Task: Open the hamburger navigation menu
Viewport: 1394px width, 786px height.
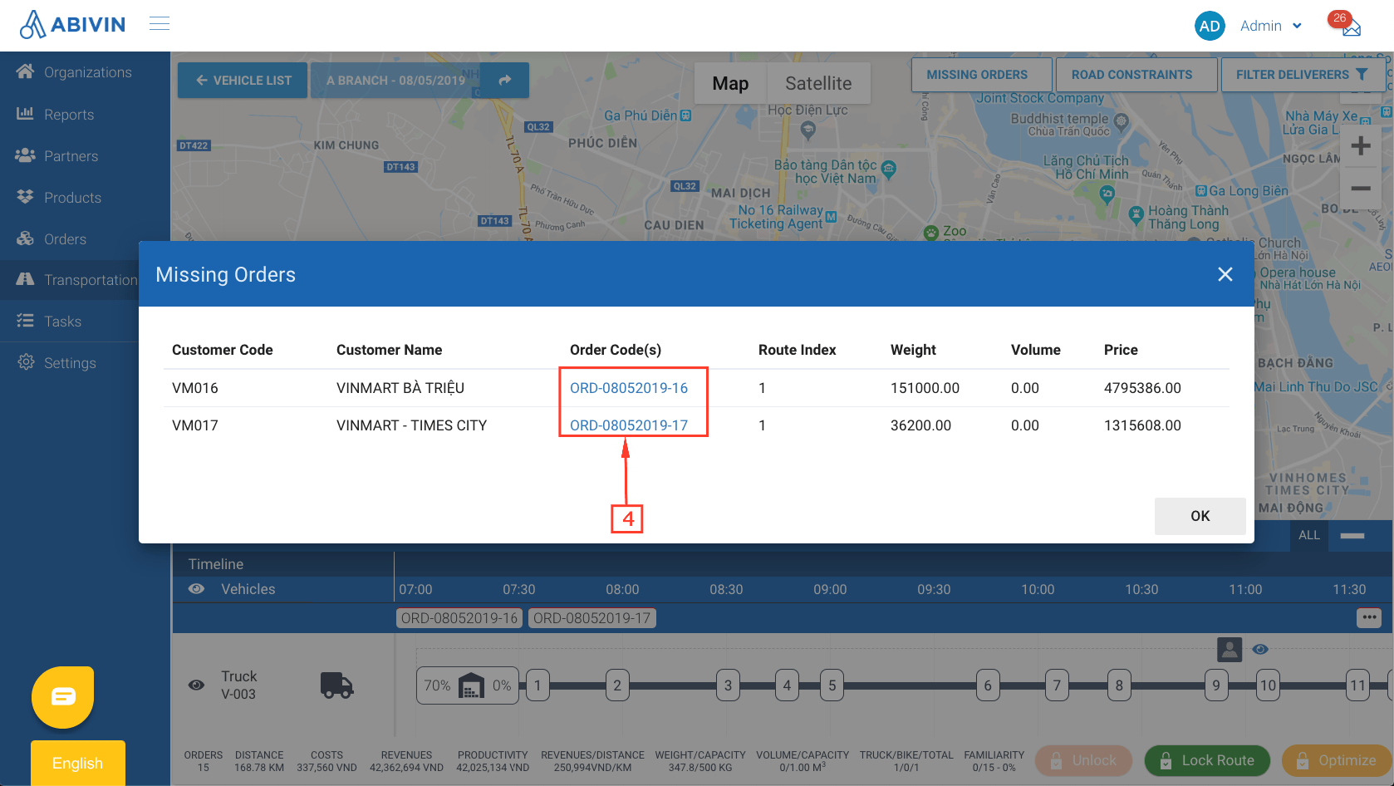Action: pyautogui.click(x=160, y=23)
